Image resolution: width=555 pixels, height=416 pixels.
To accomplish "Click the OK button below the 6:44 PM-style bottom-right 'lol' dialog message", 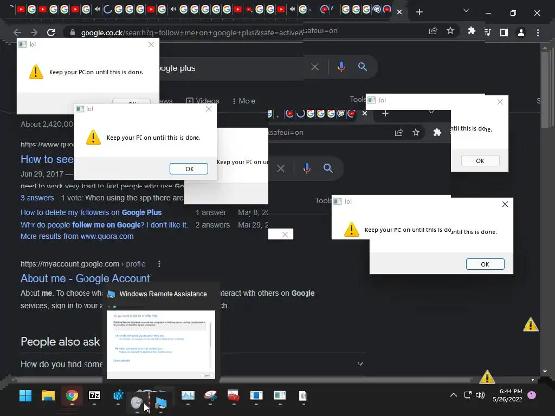I will click(x=485, y=264).
